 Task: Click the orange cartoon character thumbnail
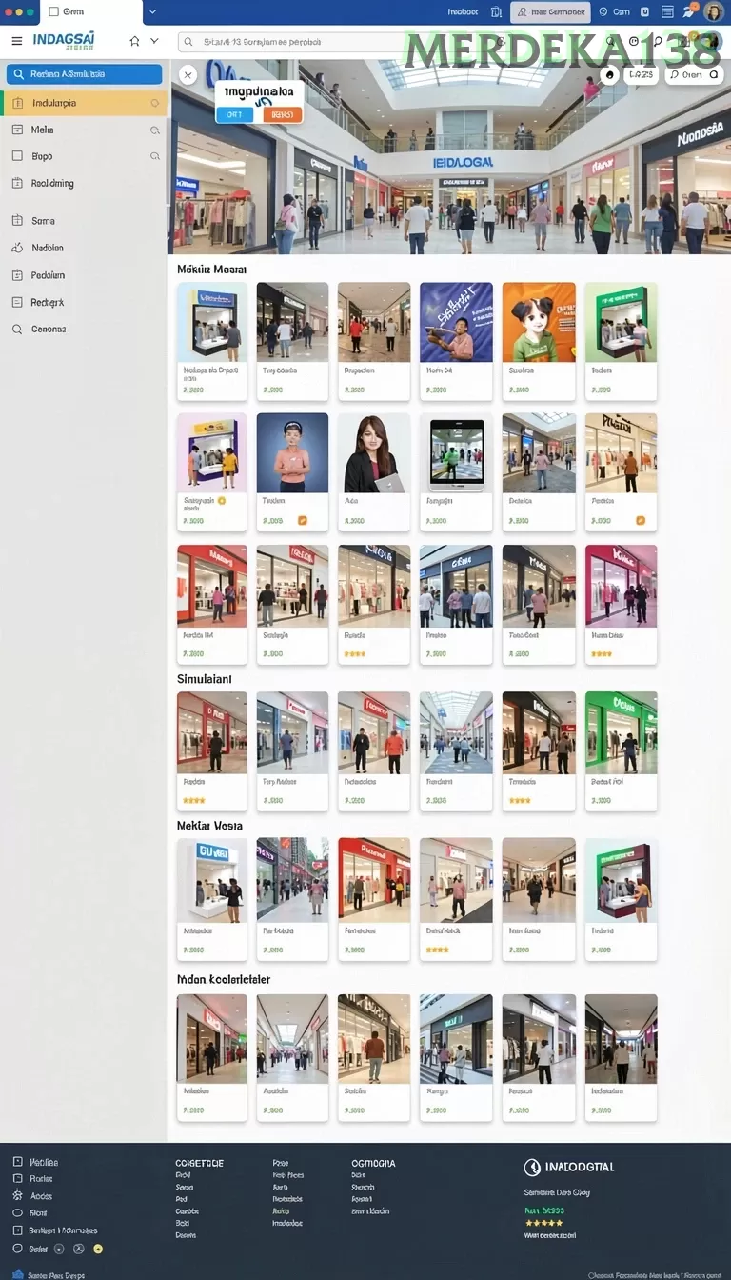pyautogui.click(x=539, y=322)
